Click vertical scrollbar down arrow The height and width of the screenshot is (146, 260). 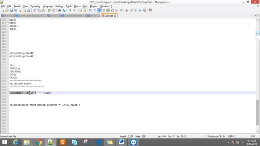[258, 132]
